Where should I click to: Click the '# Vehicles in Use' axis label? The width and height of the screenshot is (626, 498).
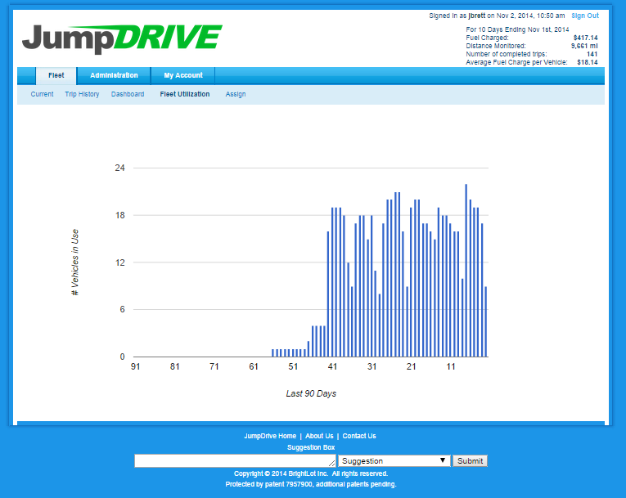(74, 262)
